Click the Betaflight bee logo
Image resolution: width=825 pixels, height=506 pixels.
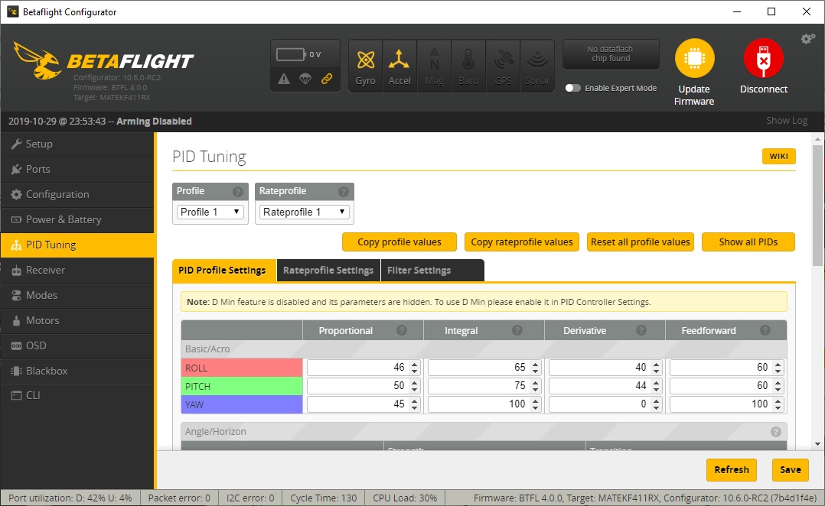[x=37, y=60]
